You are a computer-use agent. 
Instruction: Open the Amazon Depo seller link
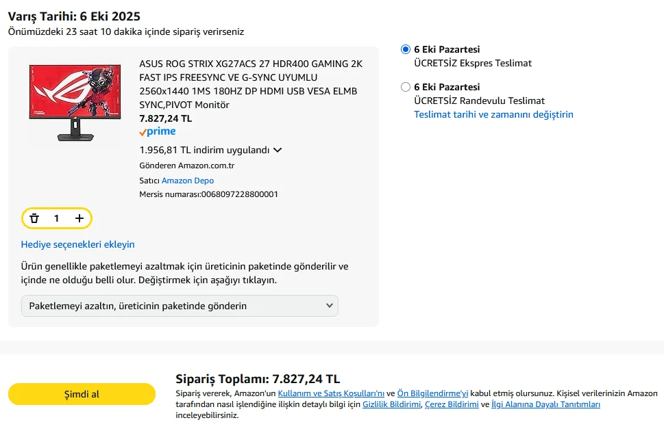pyautogui.click(x=188, y=181)
